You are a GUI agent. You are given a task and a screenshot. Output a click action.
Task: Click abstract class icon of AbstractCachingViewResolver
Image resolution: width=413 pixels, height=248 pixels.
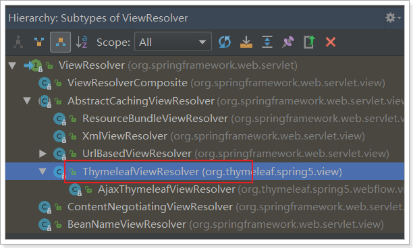click(45, 101)
